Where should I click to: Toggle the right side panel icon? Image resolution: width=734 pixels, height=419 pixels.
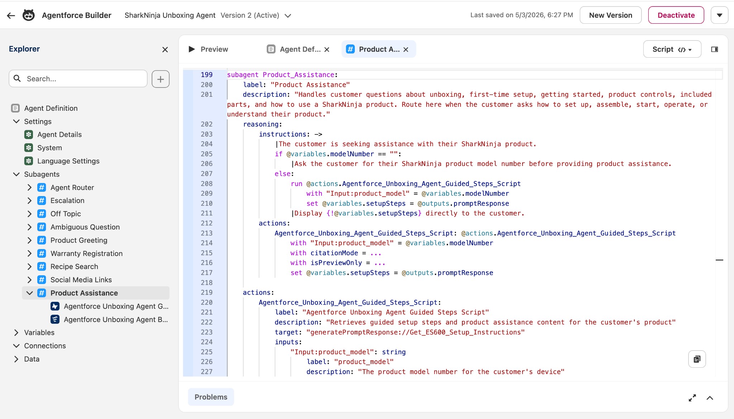pos(715,49)
